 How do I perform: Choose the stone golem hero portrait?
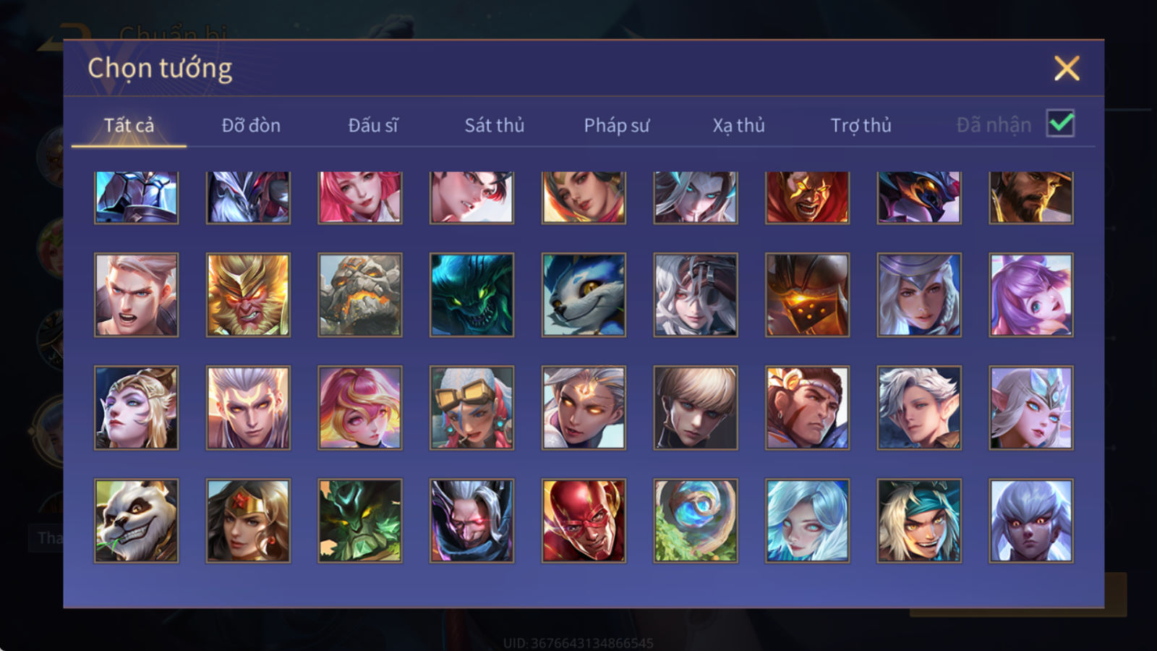(x=360, y=295)
